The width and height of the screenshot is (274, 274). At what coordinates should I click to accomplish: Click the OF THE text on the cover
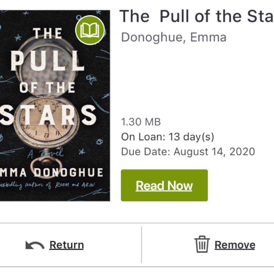coord(47,88)
